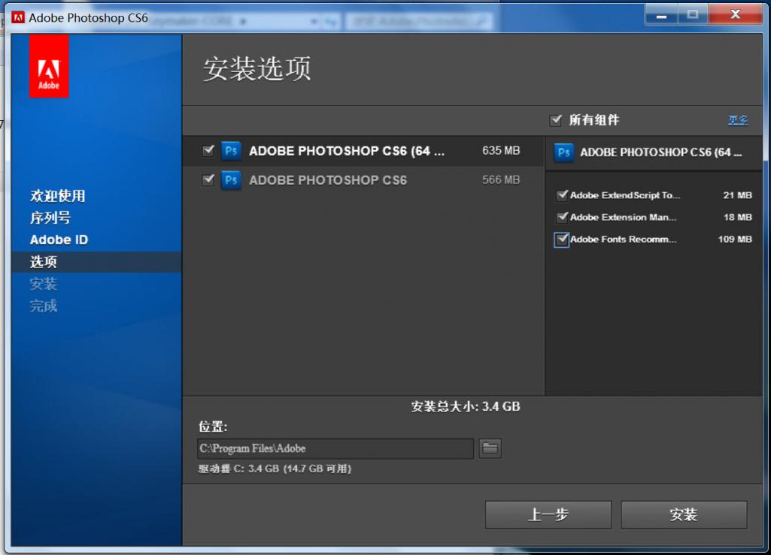
Task: Click Ps icon of the 566 MB Photoshop row
Action: [x=231, y=180]
